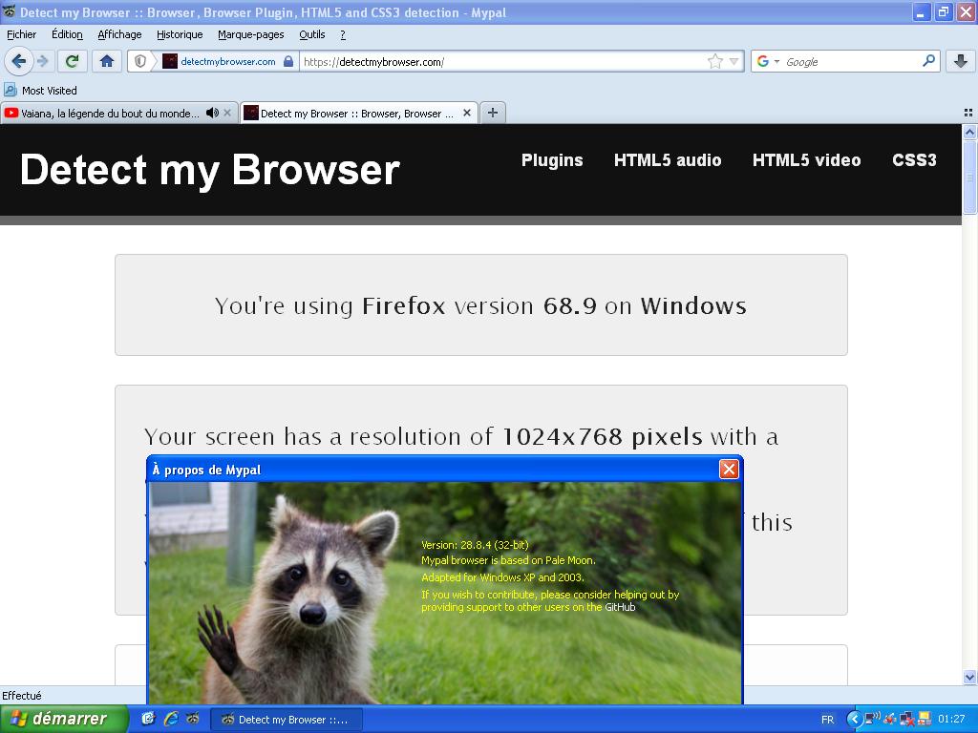
Task: Show all tabs list button
Action: click(x=968, y=113)
